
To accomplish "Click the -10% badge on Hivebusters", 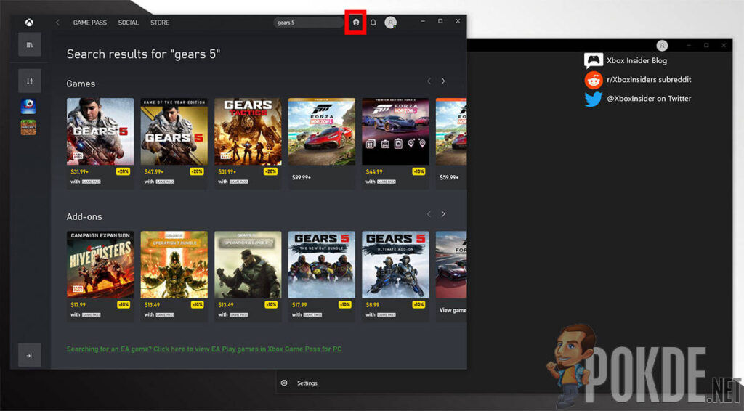I will pos(124,305).
